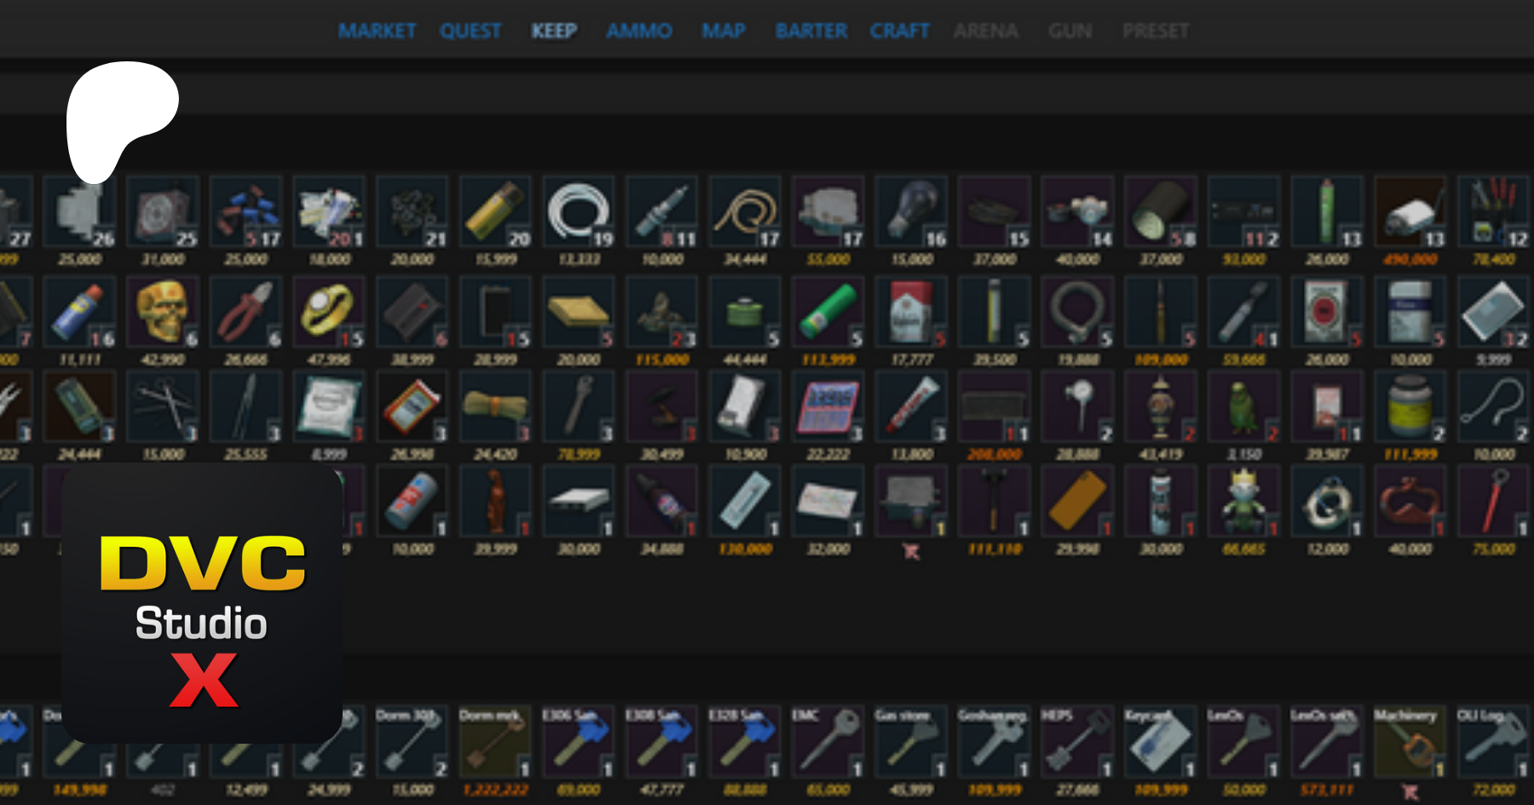Image resolution: width=1534 pixels, height=805 pixels.
Task: Select the red and white cigarette pack
Action: pos(911,312)
